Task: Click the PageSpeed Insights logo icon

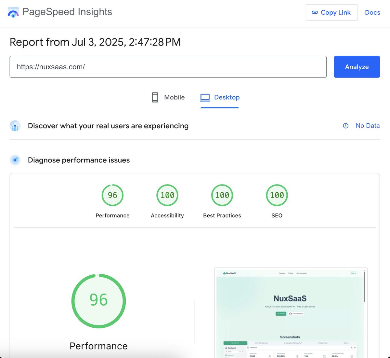Action: coord(13,12)
